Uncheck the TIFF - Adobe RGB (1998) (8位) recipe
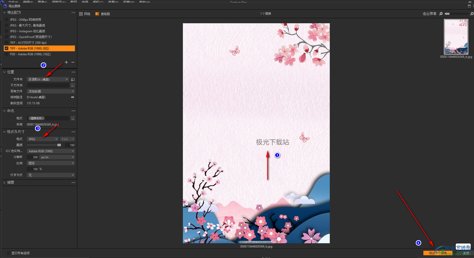This screenshot has height=258, width=474. click(x=7, y=48)
